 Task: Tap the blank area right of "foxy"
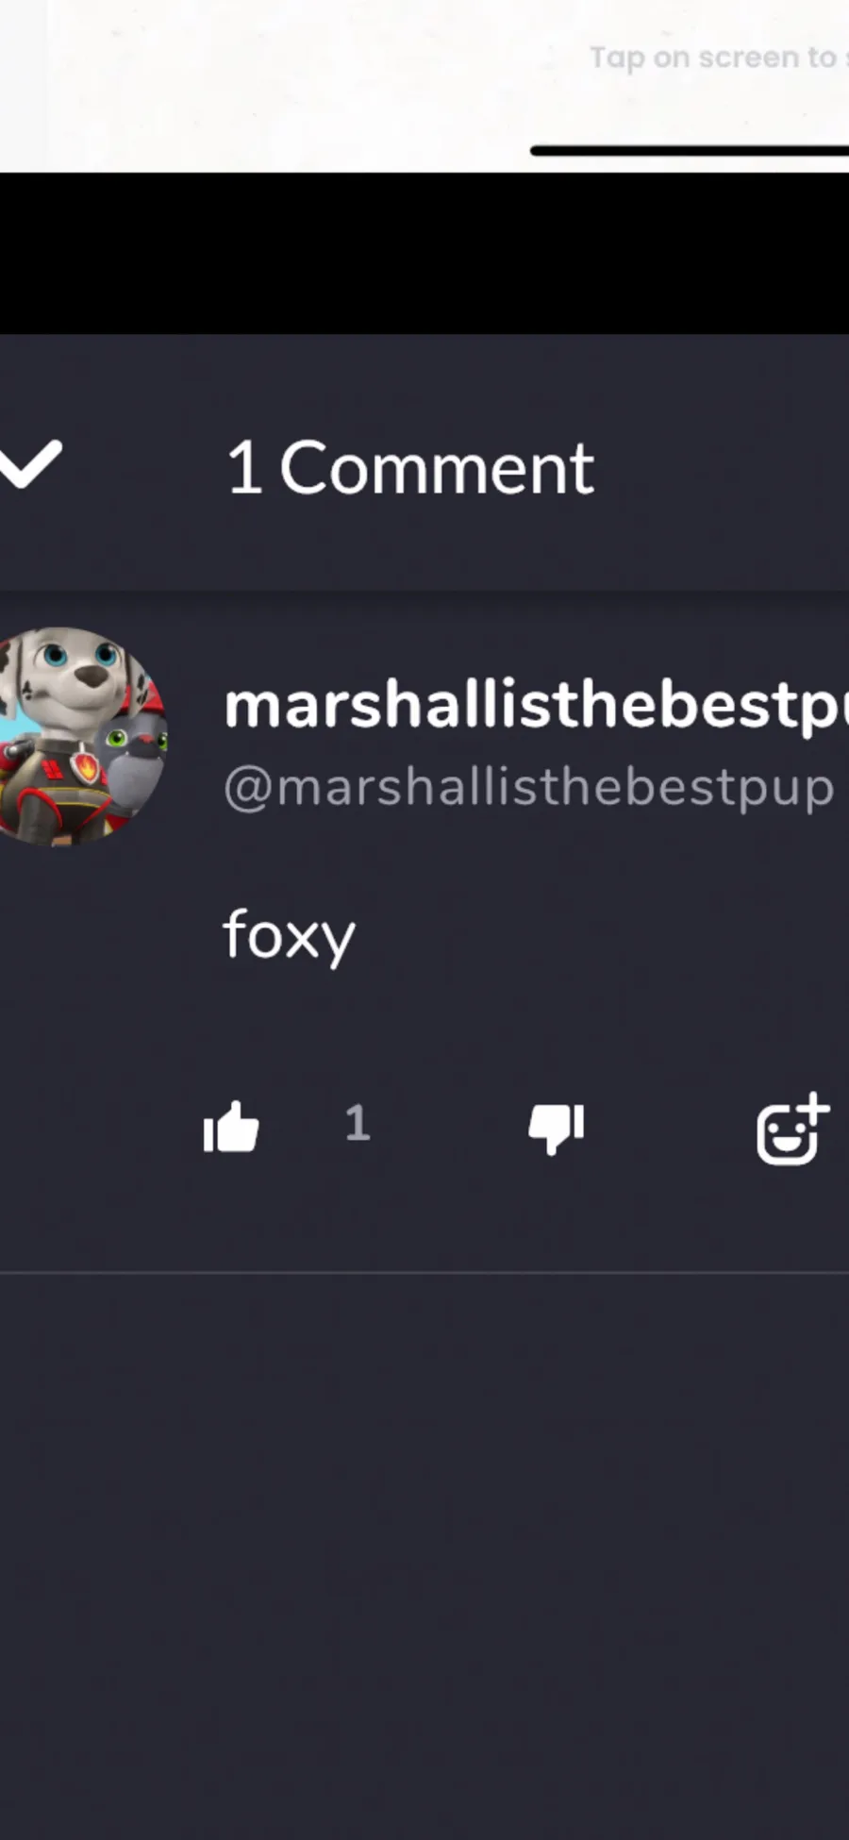(x=604, y=936)
